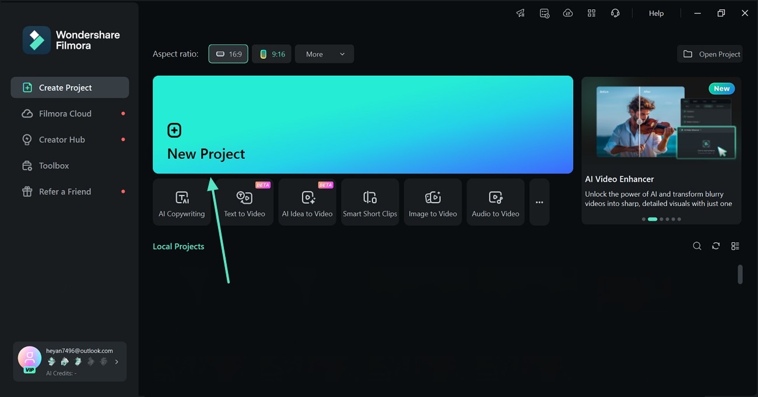Open the Toolbox section

point(70,165)
